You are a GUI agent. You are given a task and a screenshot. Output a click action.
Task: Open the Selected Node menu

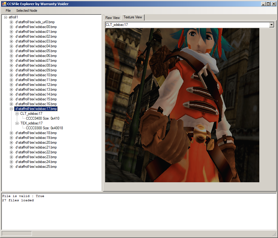[x=27, y=11]
